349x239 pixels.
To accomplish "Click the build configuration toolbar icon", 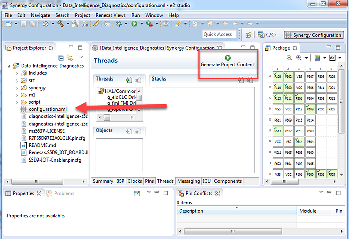I will click(x=46, y=24).
